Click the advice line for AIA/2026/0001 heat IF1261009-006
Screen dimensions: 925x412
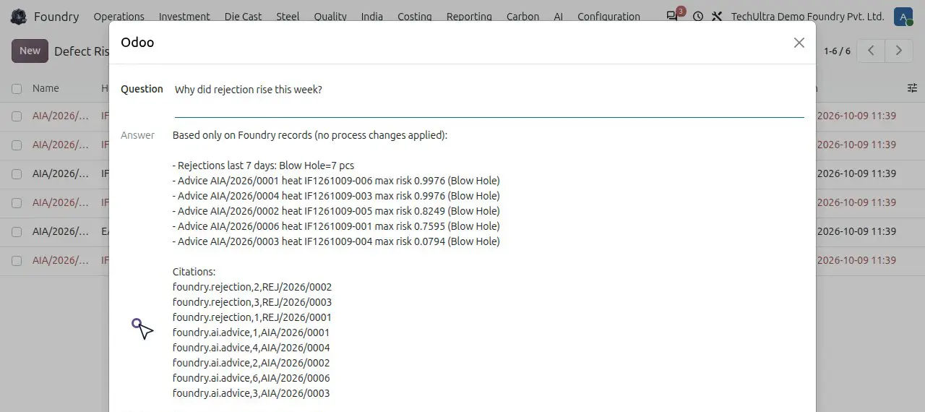pos(336,181)
